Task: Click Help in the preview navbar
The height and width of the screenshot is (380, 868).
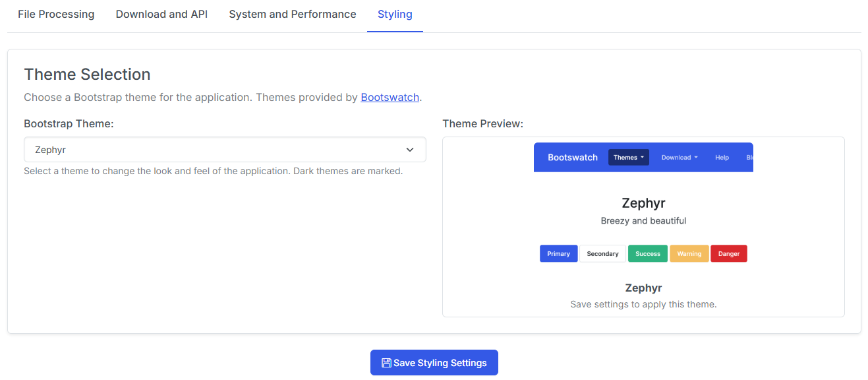Action: pyautogui.click(x=722, y=158)
